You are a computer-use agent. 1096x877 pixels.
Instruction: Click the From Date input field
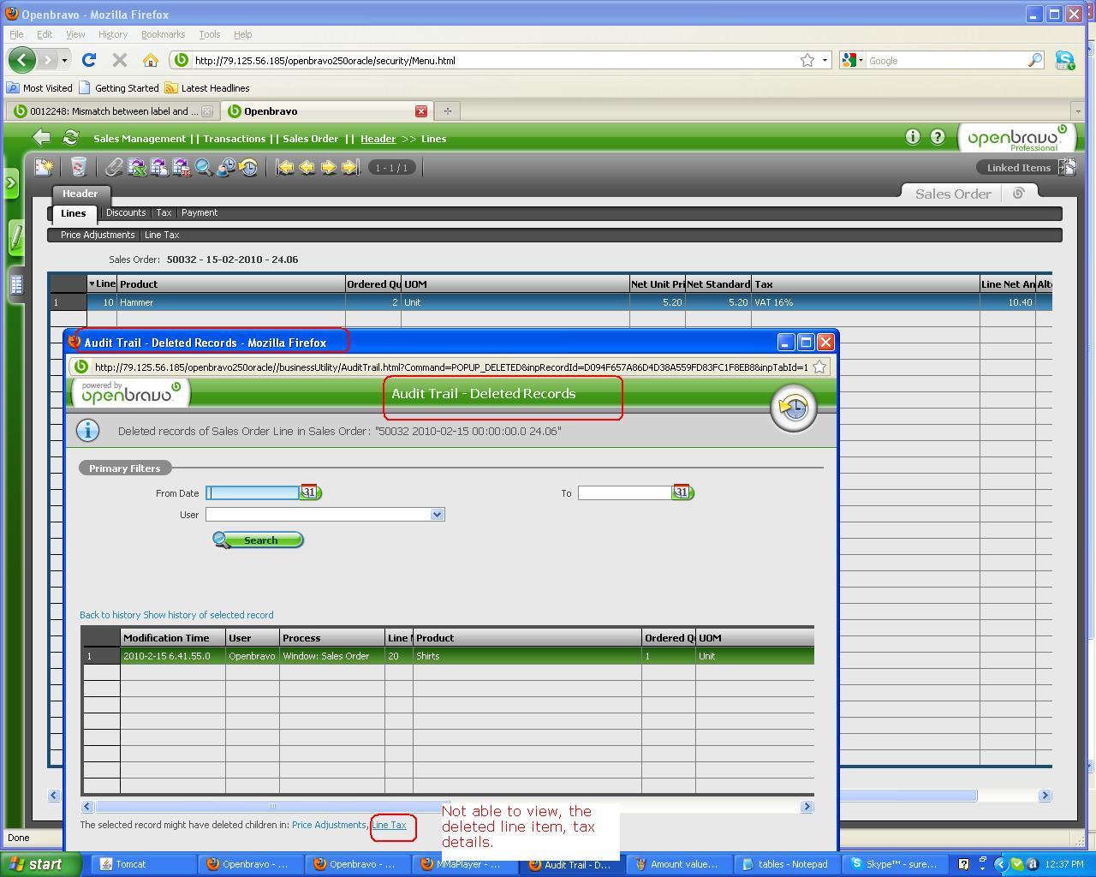tap(253, 493)
